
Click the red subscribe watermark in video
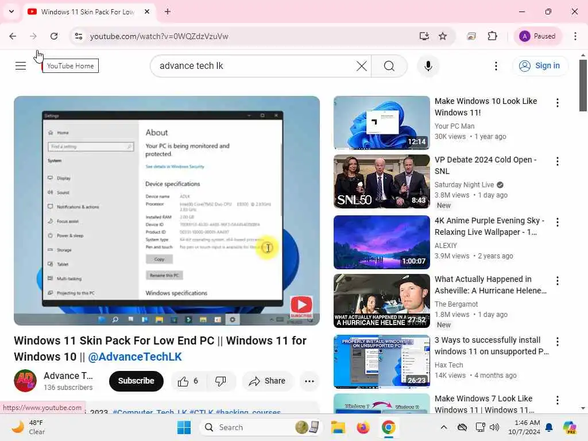301,307
